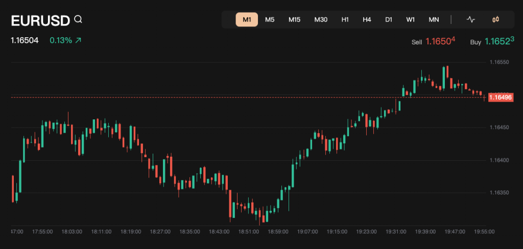This screenshot has height=249, width=523.
Task: Select the M1 timeframe
Action: 247,20
